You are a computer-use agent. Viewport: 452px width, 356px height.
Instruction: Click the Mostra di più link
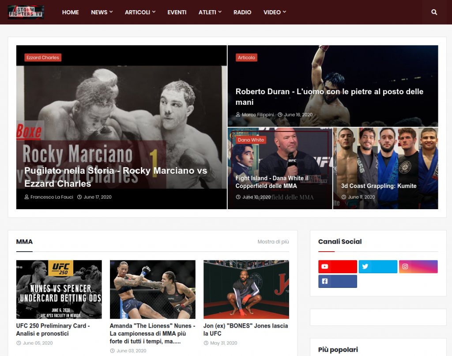pyautogui.click(x=273, y=241)
